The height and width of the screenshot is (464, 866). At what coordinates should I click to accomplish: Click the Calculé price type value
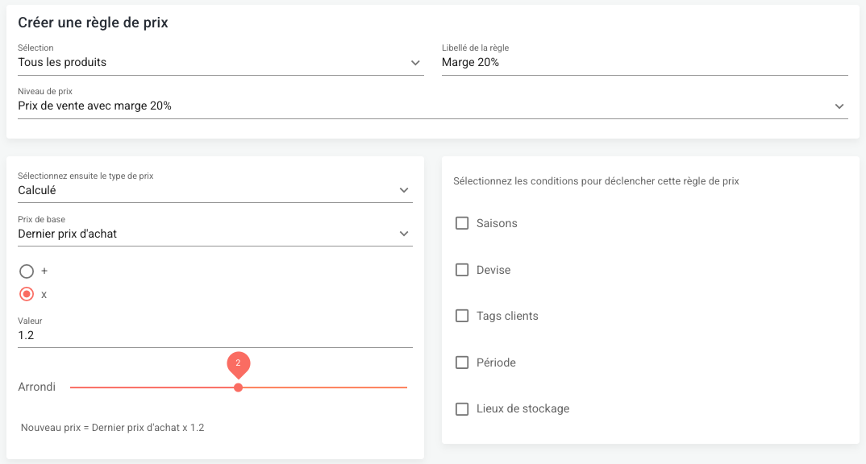pos(37,191)
